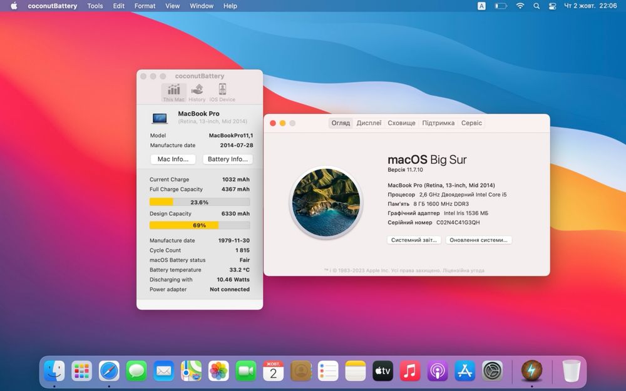Open Launchpad from the Dock
The width and height of the screenshot is (626, 391).
tap(81, 371)
